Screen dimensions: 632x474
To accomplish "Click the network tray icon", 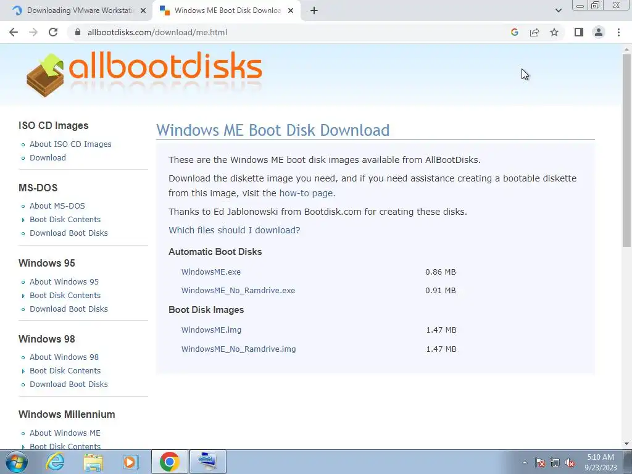I will [555, 462].
